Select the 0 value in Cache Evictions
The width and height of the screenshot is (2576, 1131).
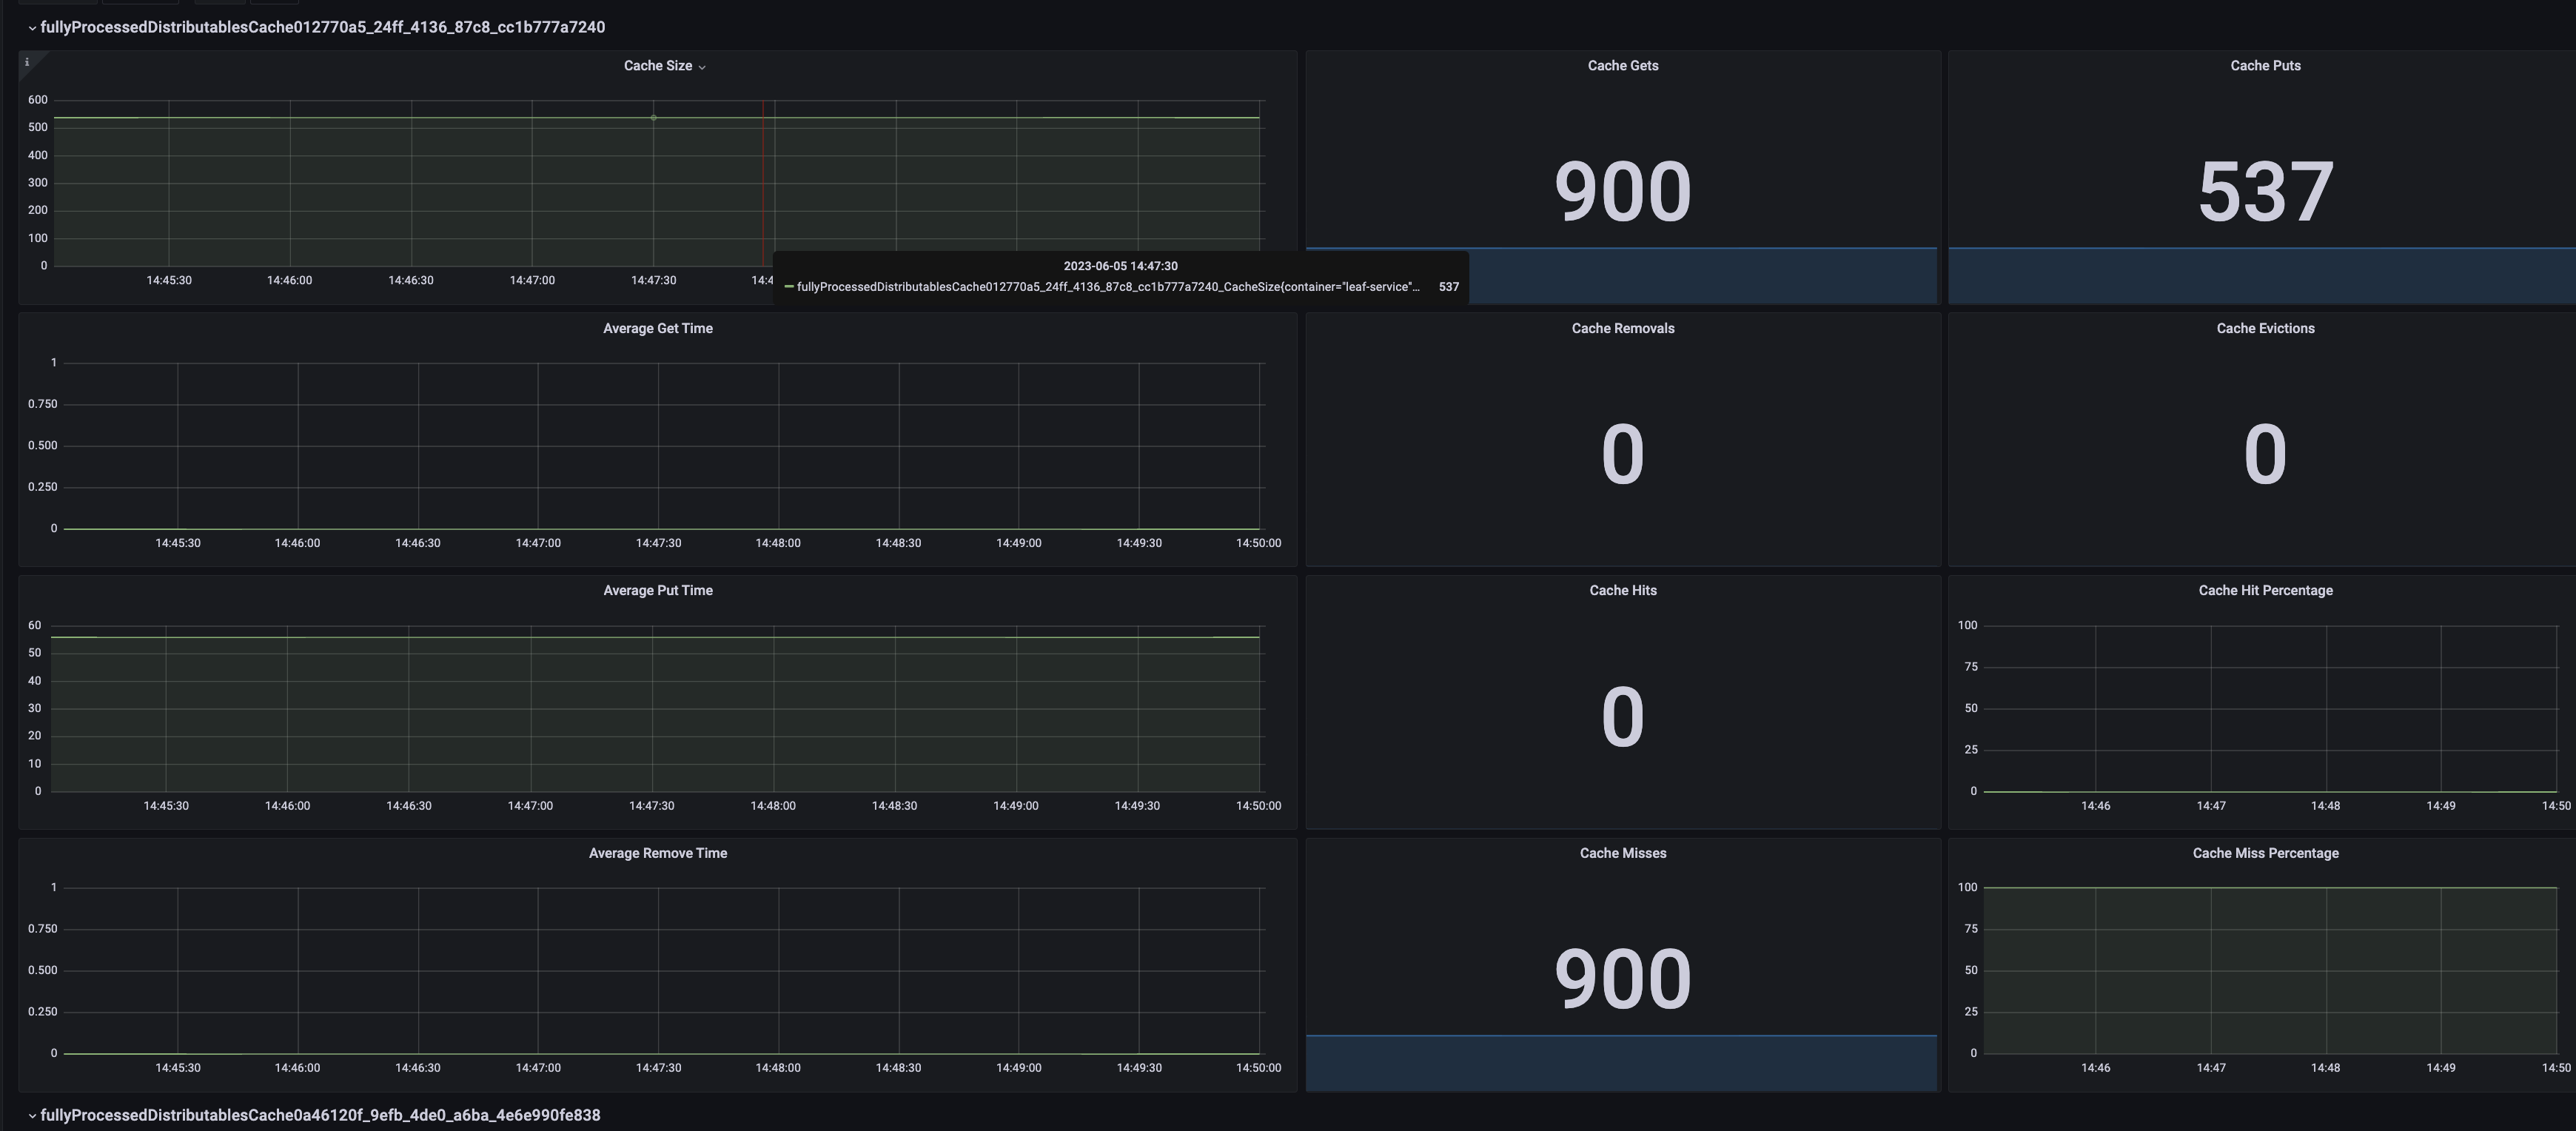(x=2265, y=455)
